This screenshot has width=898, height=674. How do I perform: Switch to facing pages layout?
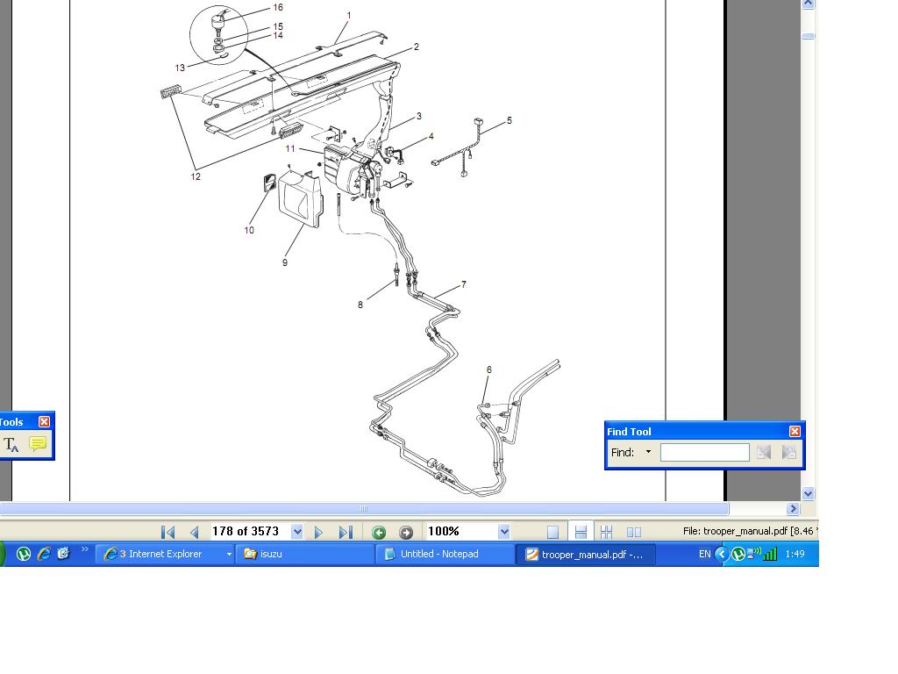point(634,532)
